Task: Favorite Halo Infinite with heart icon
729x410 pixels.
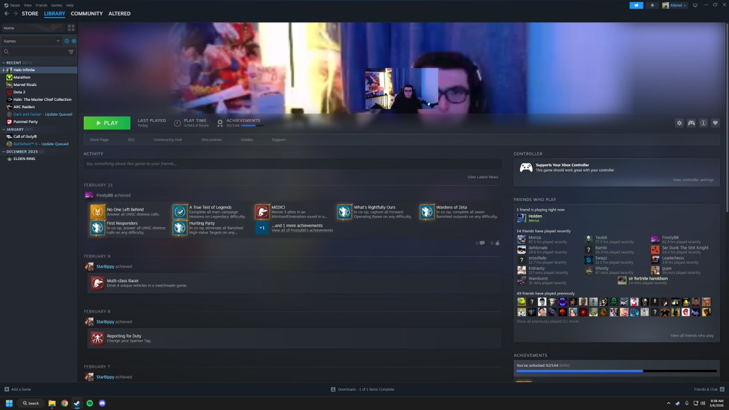Action: click(715, 123)
